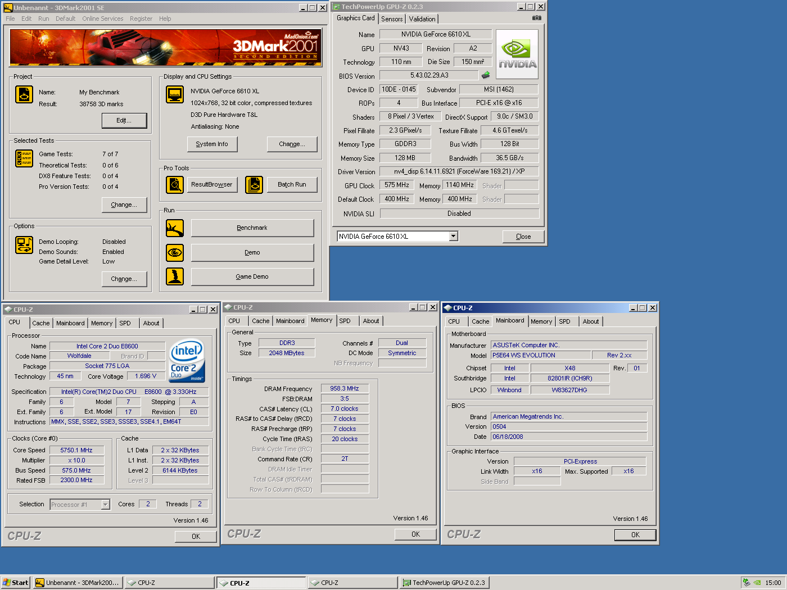This screenshot has height=590, width=787.
Task: Select Graphics Card tab in GPU-Z
Action: [x=355, y=18]
